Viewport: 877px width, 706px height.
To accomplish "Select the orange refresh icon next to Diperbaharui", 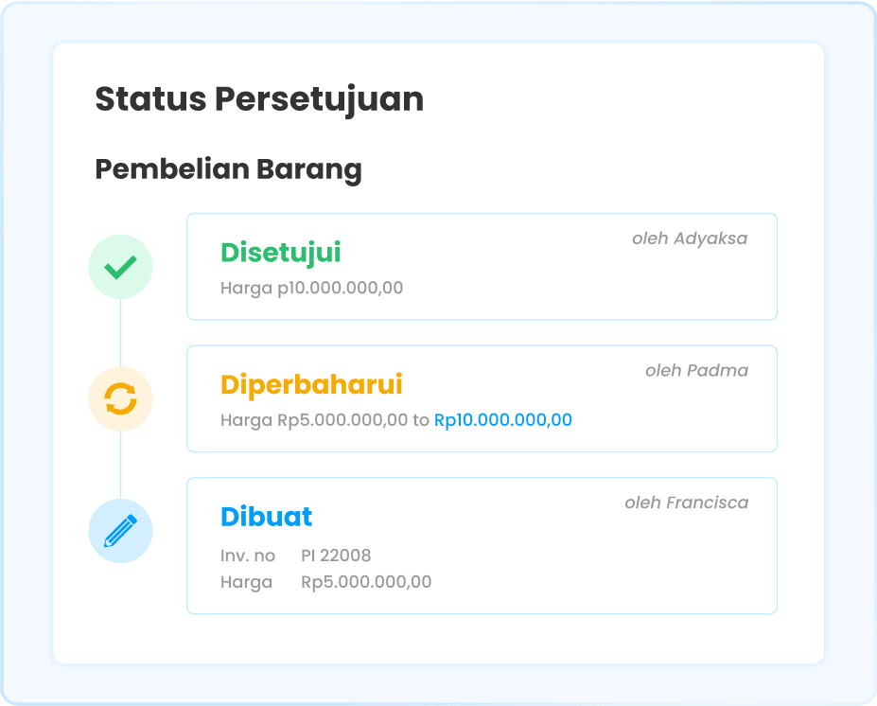I will click(x=120, y=398).
